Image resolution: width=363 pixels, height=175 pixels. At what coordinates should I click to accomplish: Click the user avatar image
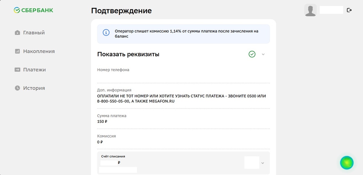(x=310, y=10)
